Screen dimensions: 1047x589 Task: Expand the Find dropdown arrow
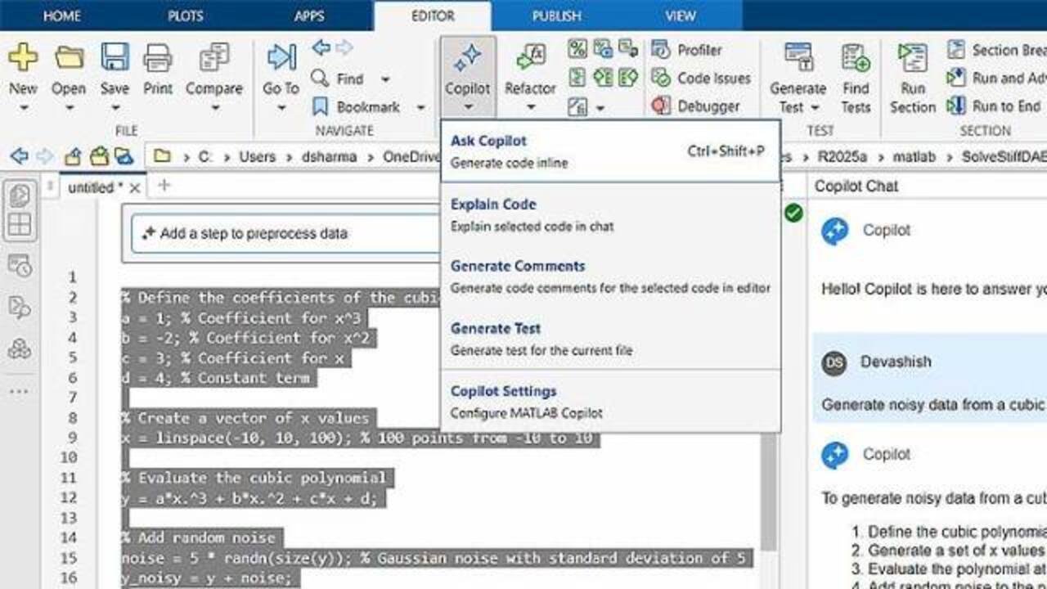pyautogui.click(x=385, y=79)
